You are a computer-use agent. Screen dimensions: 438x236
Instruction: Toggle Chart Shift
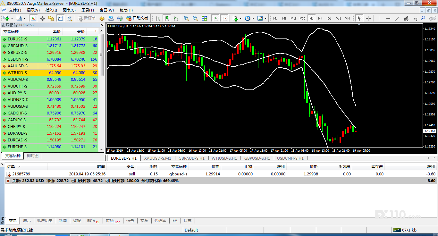tap(224, 18)
